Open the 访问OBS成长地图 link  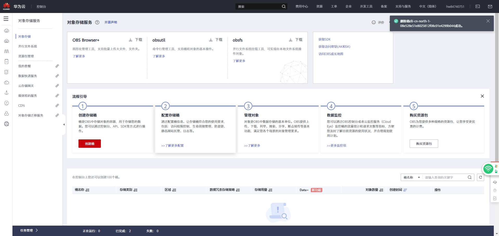point(331,54)
